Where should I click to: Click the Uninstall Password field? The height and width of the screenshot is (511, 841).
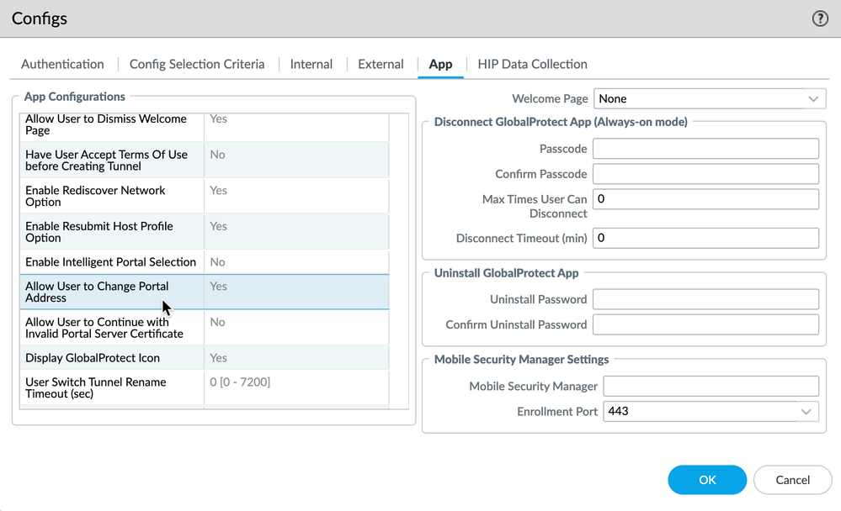705,299
